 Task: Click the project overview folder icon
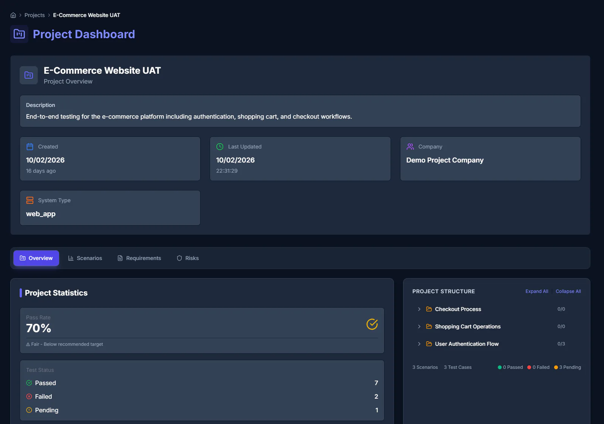click(29, 75)
